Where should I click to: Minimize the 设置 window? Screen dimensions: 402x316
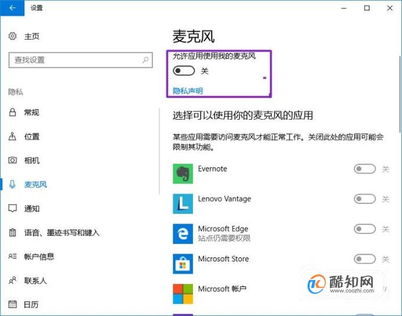click(x=344, y=8)
